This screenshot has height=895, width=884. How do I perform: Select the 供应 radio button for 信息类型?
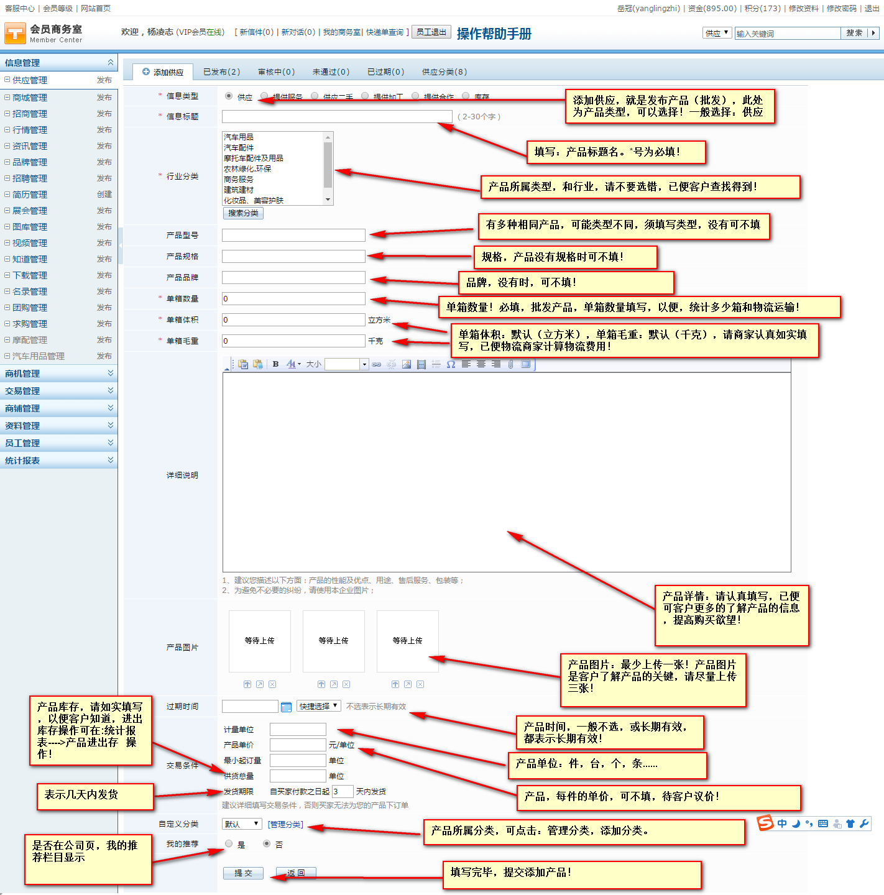click(229, 96)
